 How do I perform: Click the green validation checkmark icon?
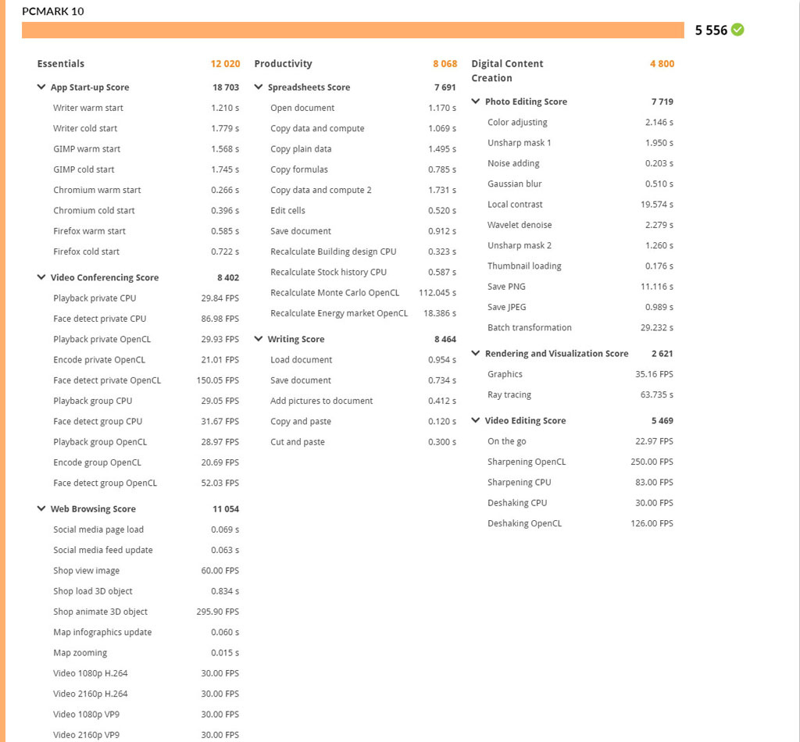[x=737, y=30]
